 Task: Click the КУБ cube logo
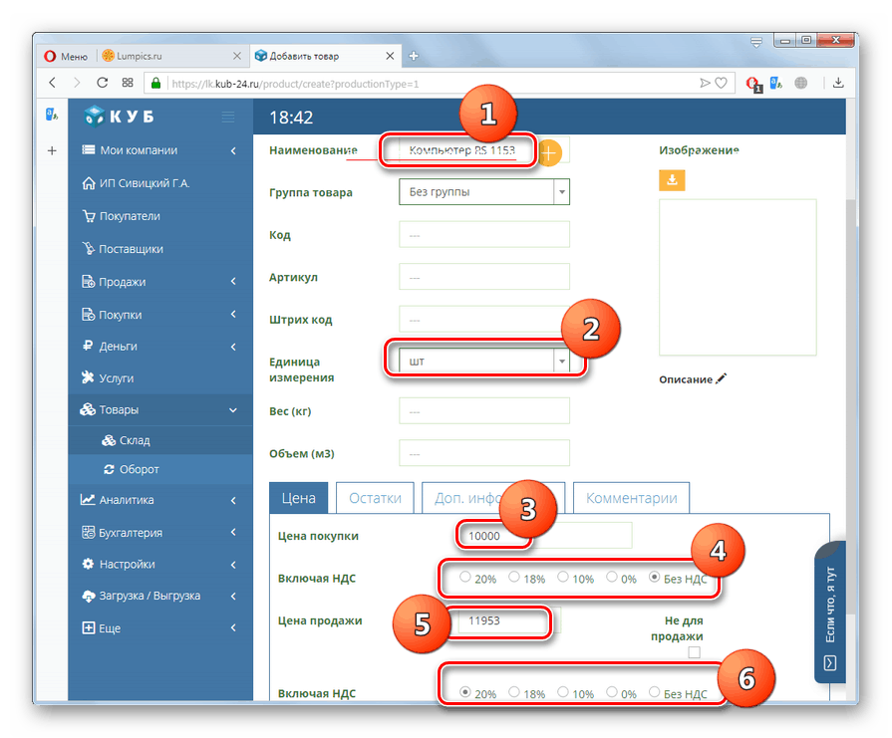coord(94,116)
